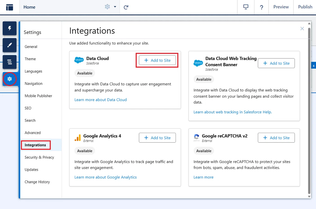Open the Theme paintbrush panel

coord(10,45)
